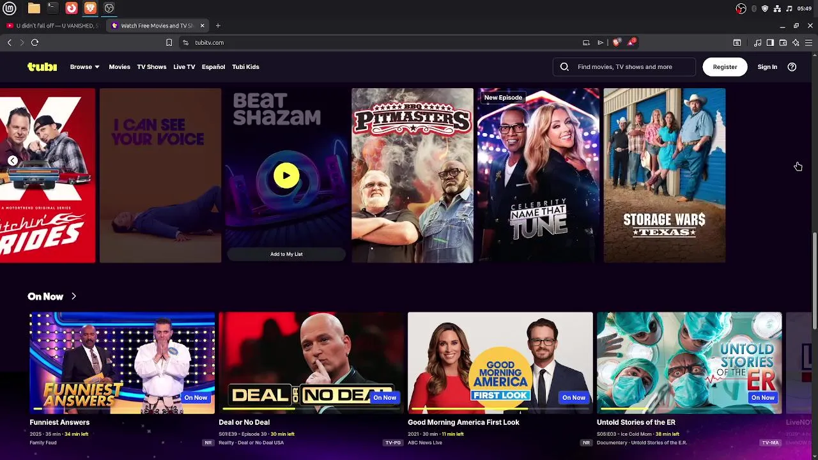Open the BBQ Pitmasters poster
Image resolution: width=818 pixels, height=460 pixels.
412,176
